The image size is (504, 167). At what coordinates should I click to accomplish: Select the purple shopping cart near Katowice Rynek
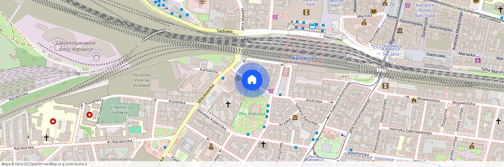[x=408, y=6]
